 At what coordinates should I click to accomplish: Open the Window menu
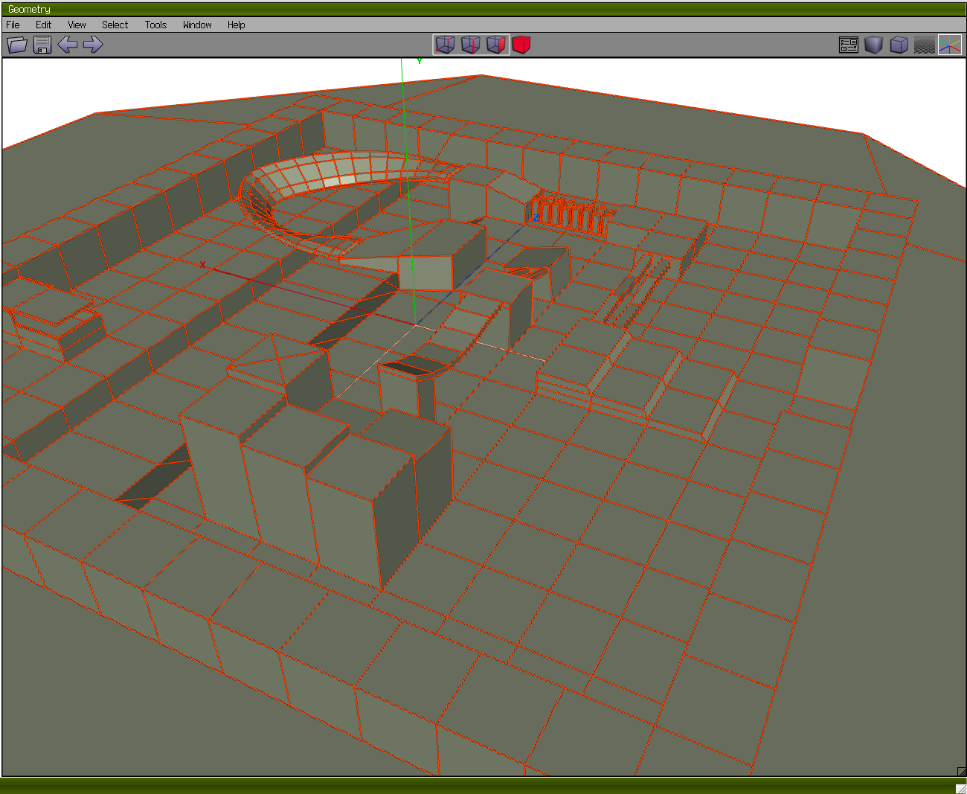[198, 25]
